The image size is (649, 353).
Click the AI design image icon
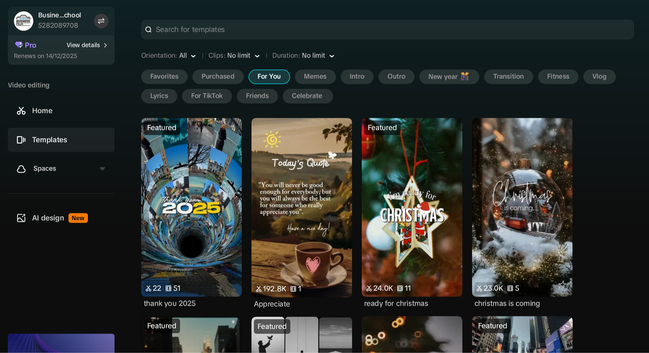click(21, 218)
